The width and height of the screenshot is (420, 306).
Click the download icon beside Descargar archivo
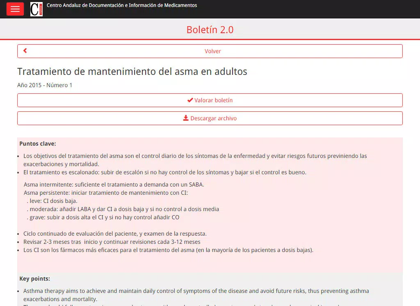[186, 118]
